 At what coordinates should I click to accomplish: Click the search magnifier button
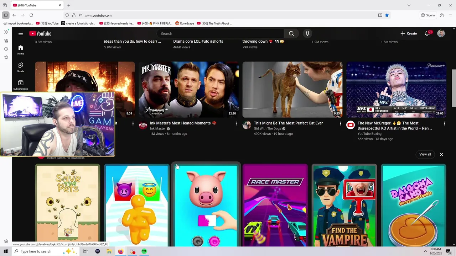(x=291, y=33)
